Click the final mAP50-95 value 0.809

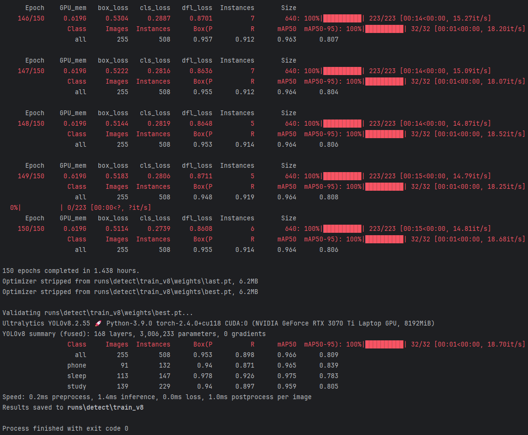[x=328, y=355]
